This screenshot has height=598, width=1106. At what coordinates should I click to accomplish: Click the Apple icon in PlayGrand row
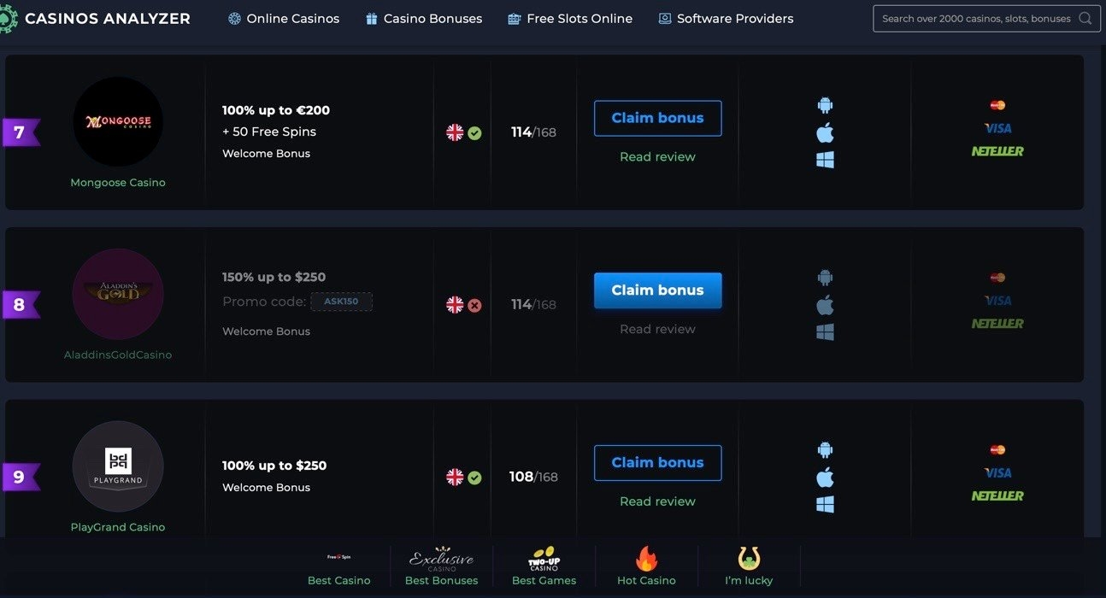[x=825, y=478]
